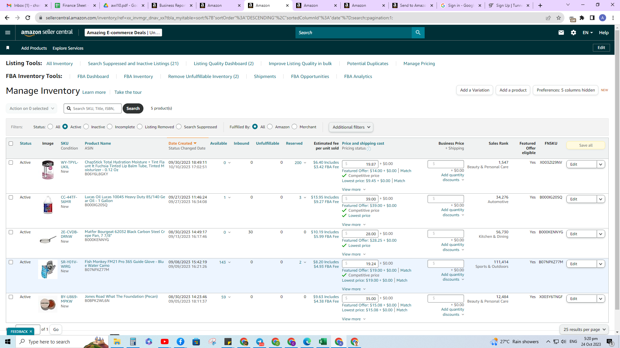Open the volume speaker tray icon
The height and width of the screenshot is (348, 620).
point(563,342)
